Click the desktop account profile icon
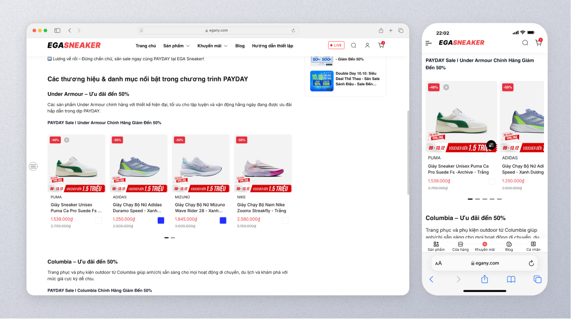571x319 pixels. click(367, 45)
